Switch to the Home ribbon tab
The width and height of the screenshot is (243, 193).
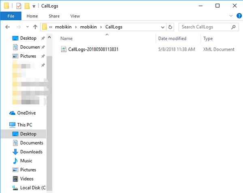click(x=32, y=16)
